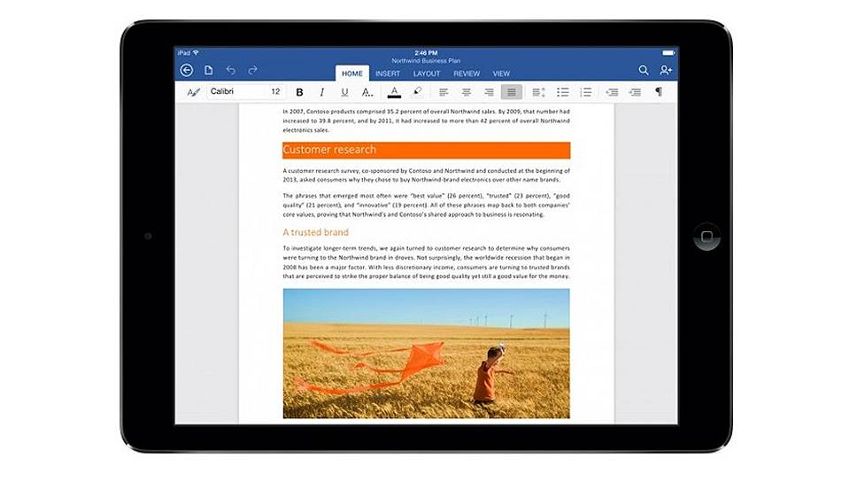This screenshot has height=482, width=857.
Task: Open the File document icon
Action: pos(209,71)
